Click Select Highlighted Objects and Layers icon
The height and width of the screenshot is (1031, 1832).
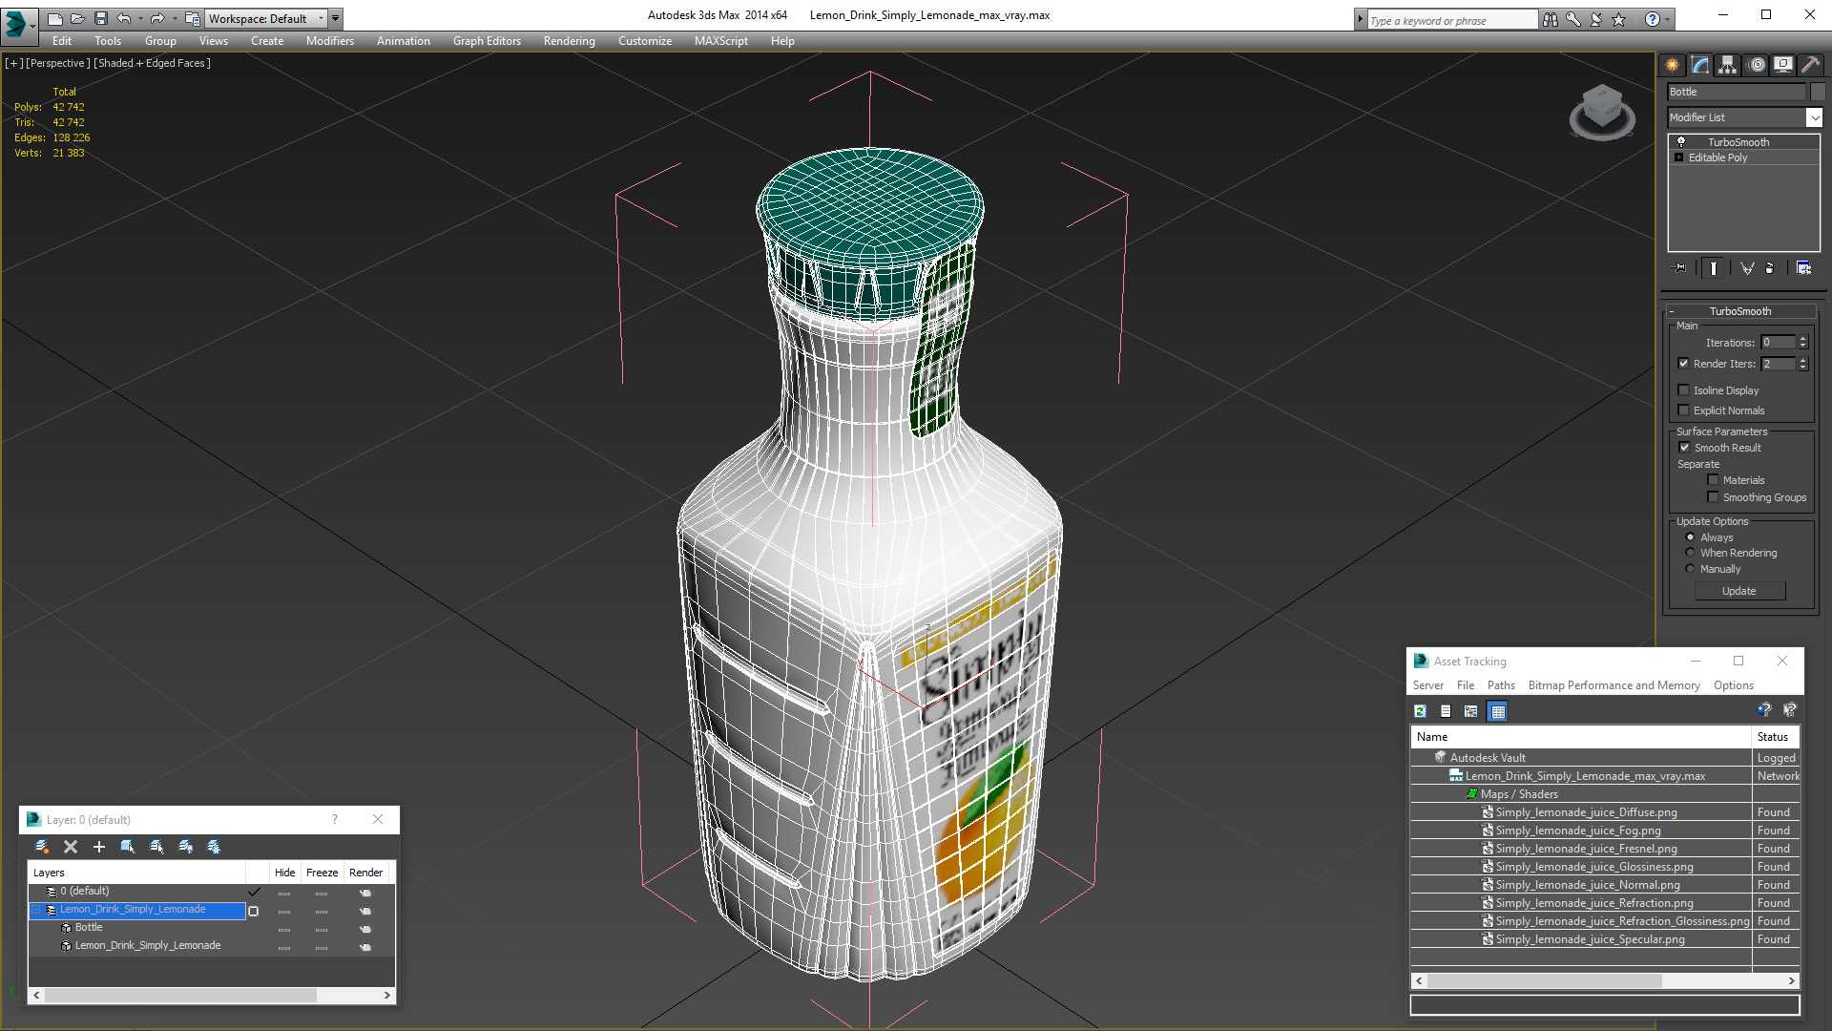click(128, 847)
